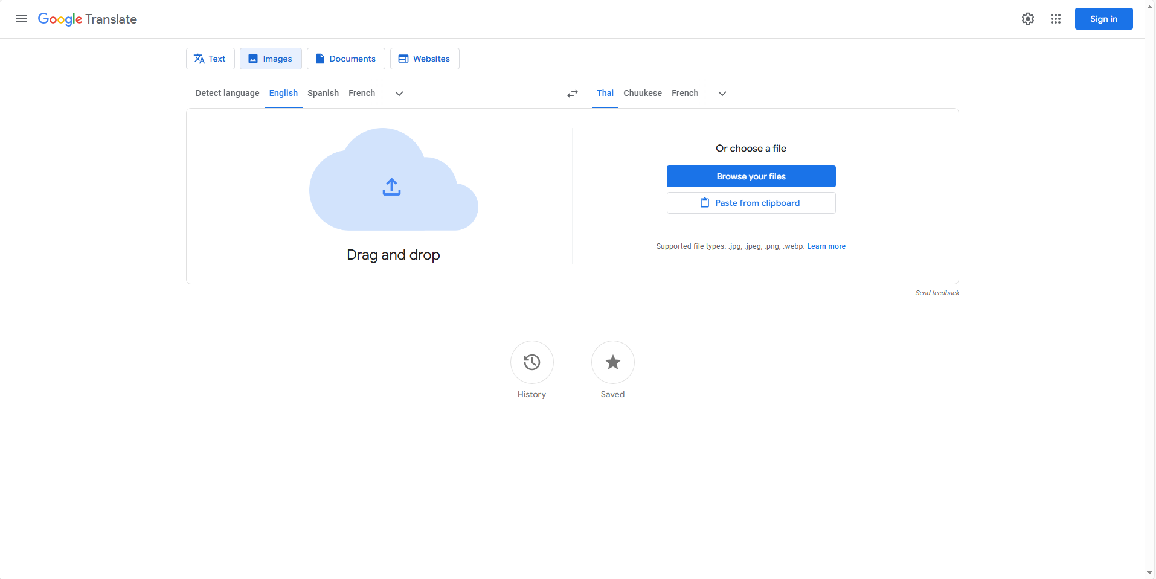
Task: Switch source language to Spanish
Action: (323, 93)
